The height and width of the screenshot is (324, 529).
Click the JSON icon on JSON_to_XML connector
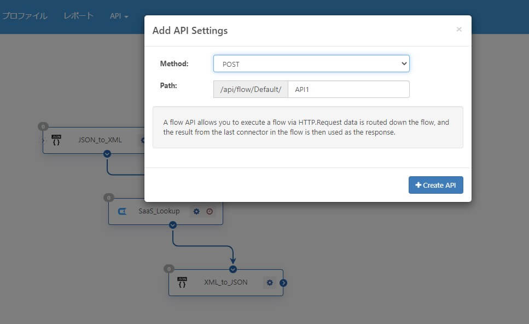[56, 140]
